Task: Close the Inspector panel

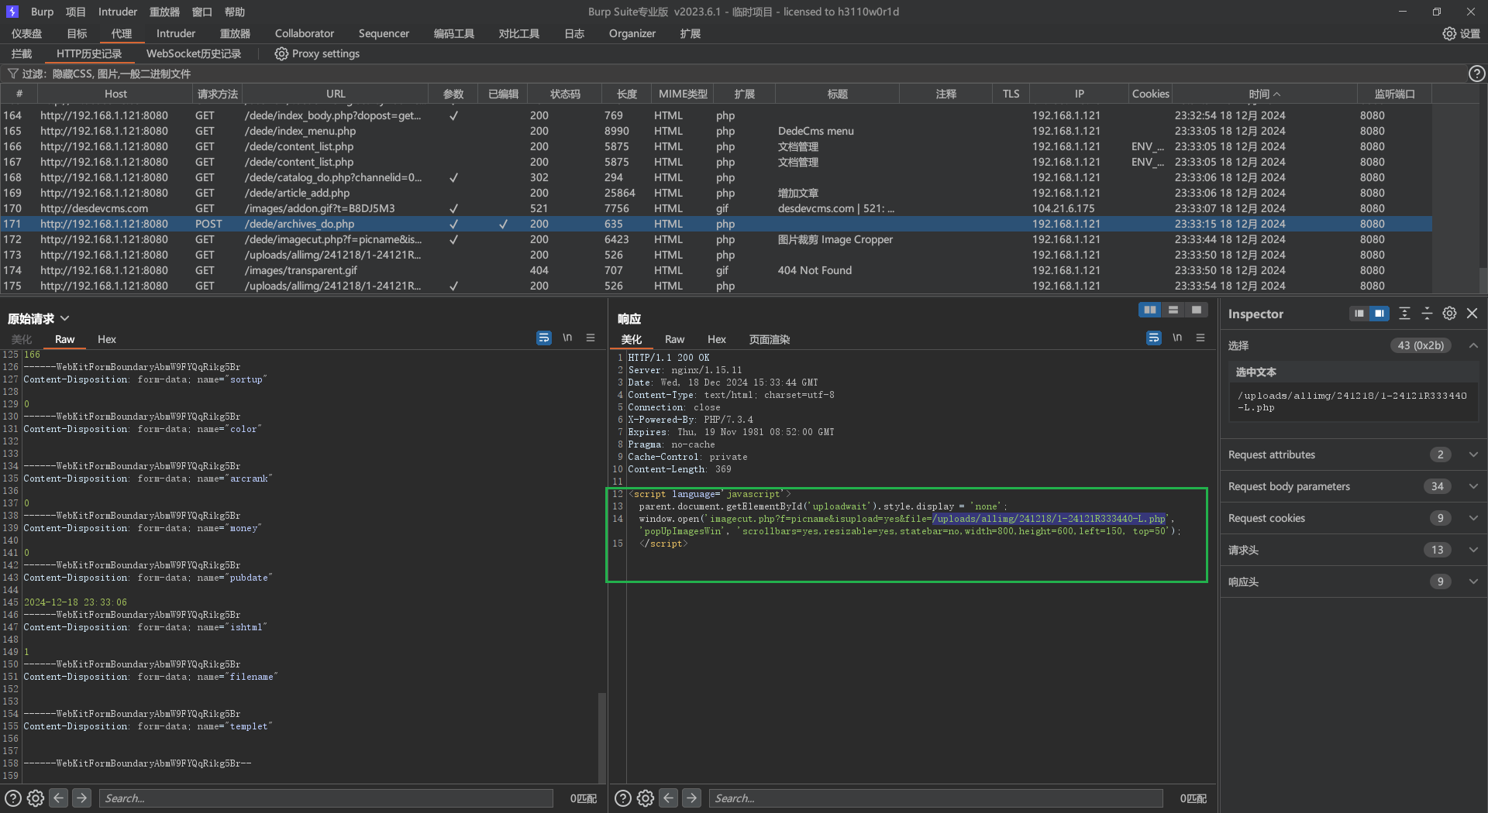Action: (1472, 314)
